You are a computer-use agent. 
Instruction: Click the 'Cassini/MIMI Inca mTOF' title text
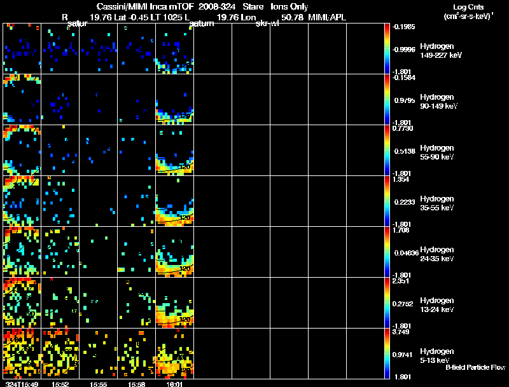pyautogui.click(x=145, y=6)
